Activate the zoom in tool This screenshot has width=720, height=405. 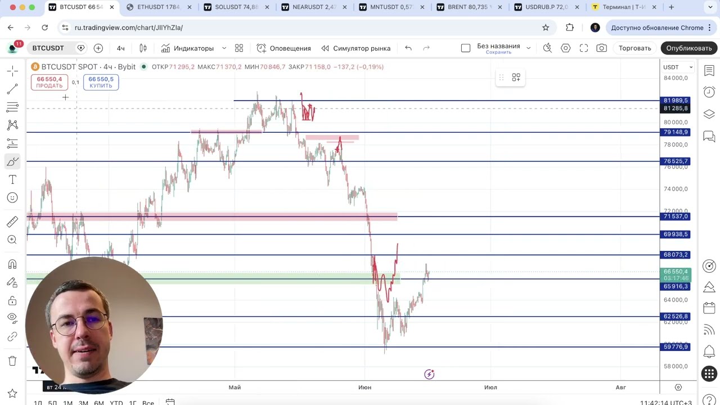tap(12, 240)
